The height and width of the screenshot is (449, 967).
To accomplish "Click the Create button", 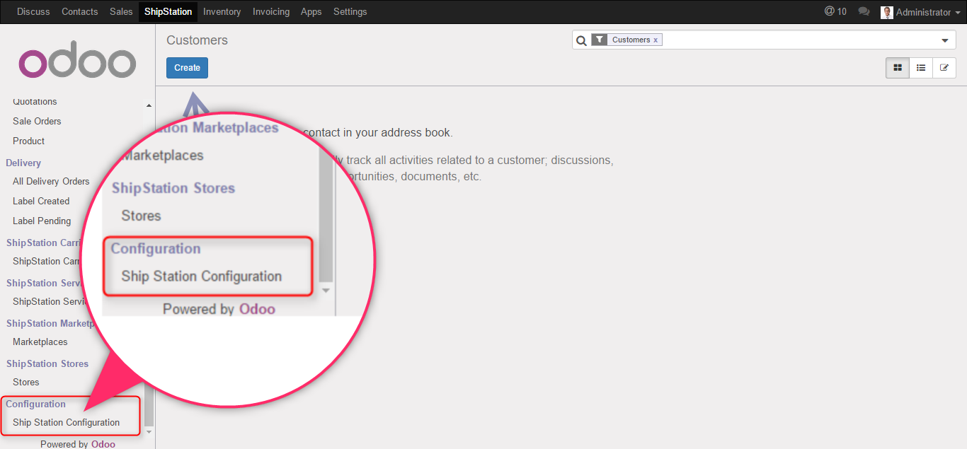I will (187, 68).
